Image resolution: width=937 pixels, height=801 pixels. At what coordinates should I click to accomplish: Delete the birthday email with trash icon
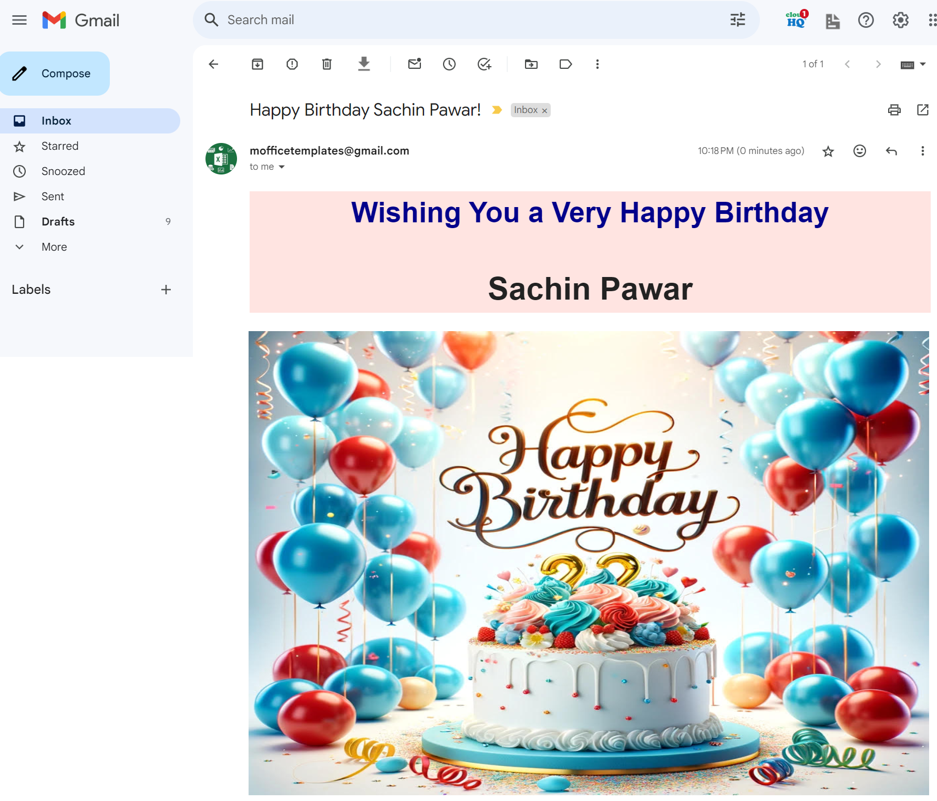(x=327, y=64)
